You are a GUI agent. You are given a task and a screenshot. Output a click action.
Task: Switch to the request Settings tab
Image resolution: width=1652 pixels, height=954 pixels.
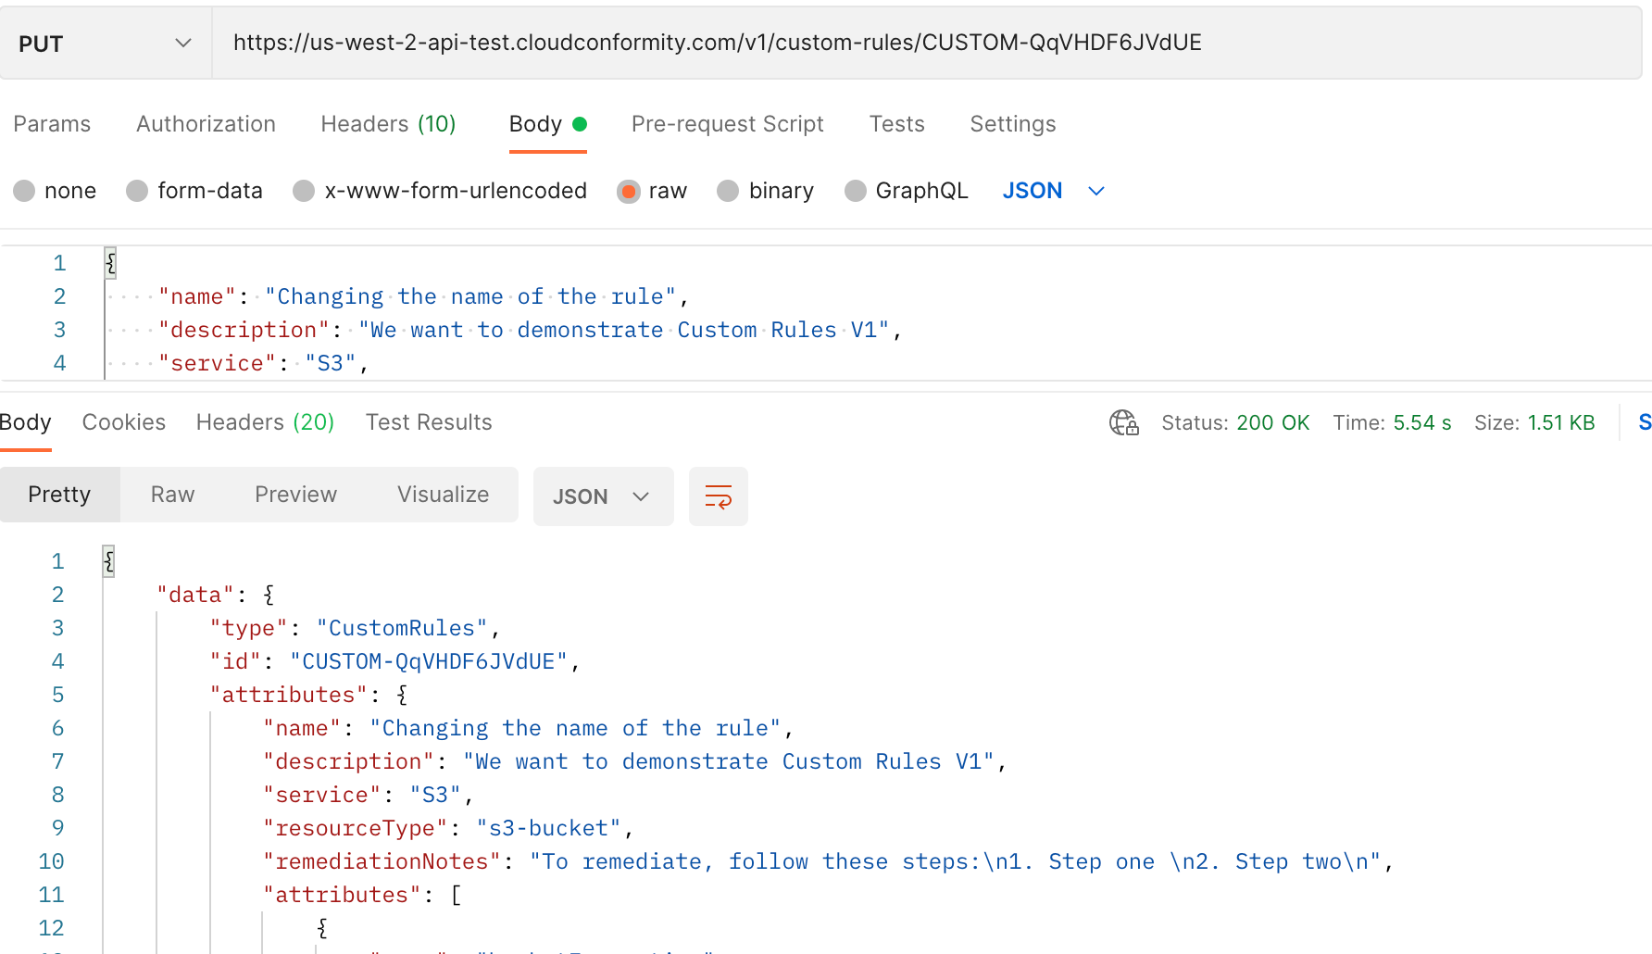(1012, 124)
